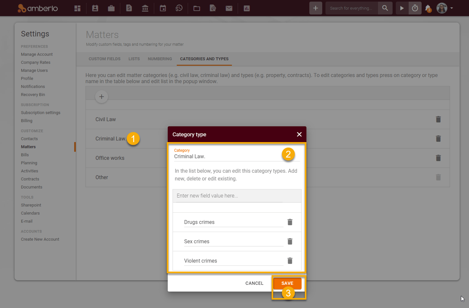Click the notifications bell icon

click(428, 8)
